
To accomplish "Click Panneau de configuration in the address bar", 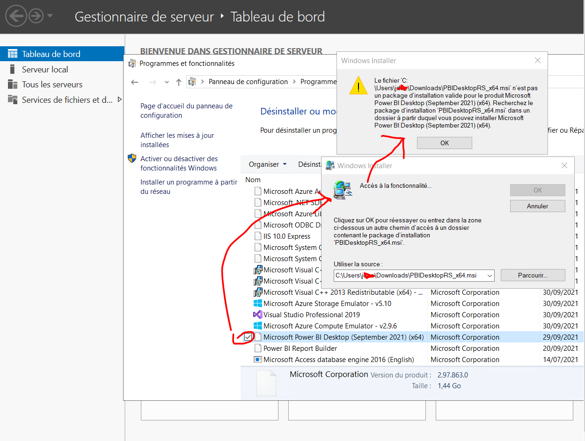I will pos(248,82).
